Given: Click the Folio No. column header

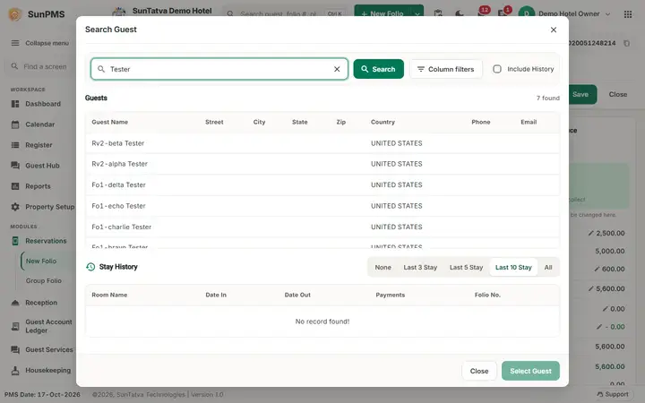Looking at the screenshot, I should pos(487,295).
